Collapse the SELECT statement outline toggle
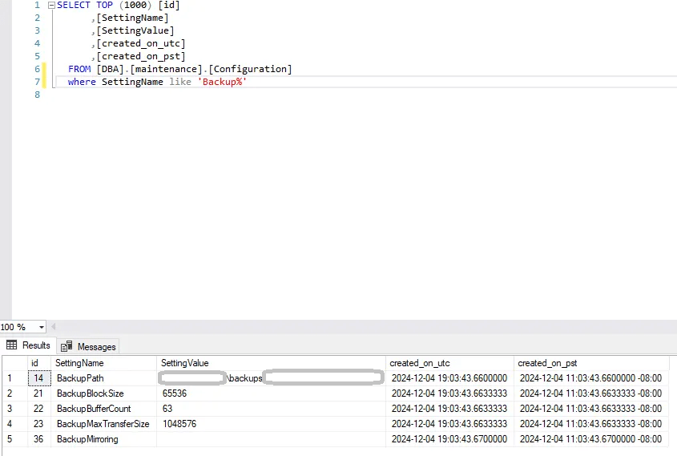The height and width of the screenshot is (456, 677). point(51,5)
